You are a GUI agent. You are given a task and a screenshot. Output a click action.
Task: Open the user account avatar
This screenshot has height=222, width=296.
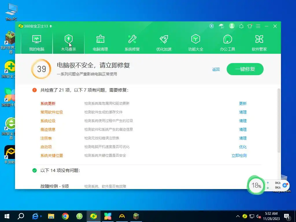pyautogui.click(x=232, y=26)
